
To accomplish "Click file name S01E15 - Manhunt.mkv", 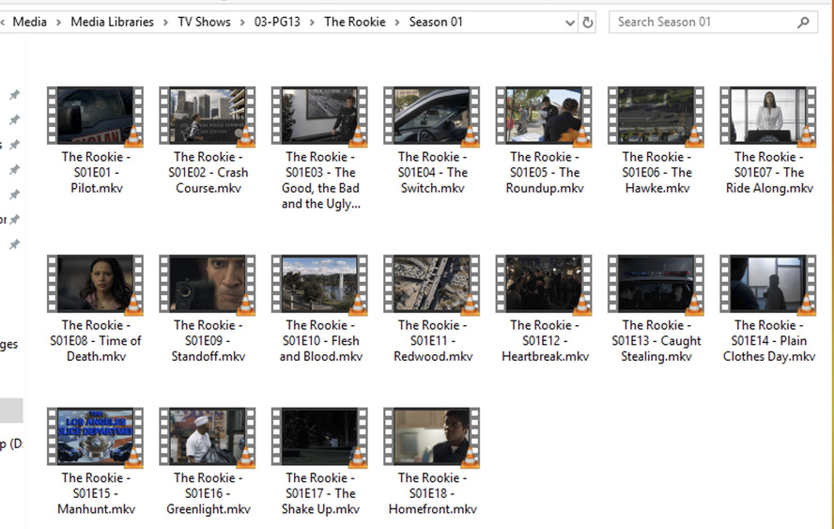I will (96, 493).
